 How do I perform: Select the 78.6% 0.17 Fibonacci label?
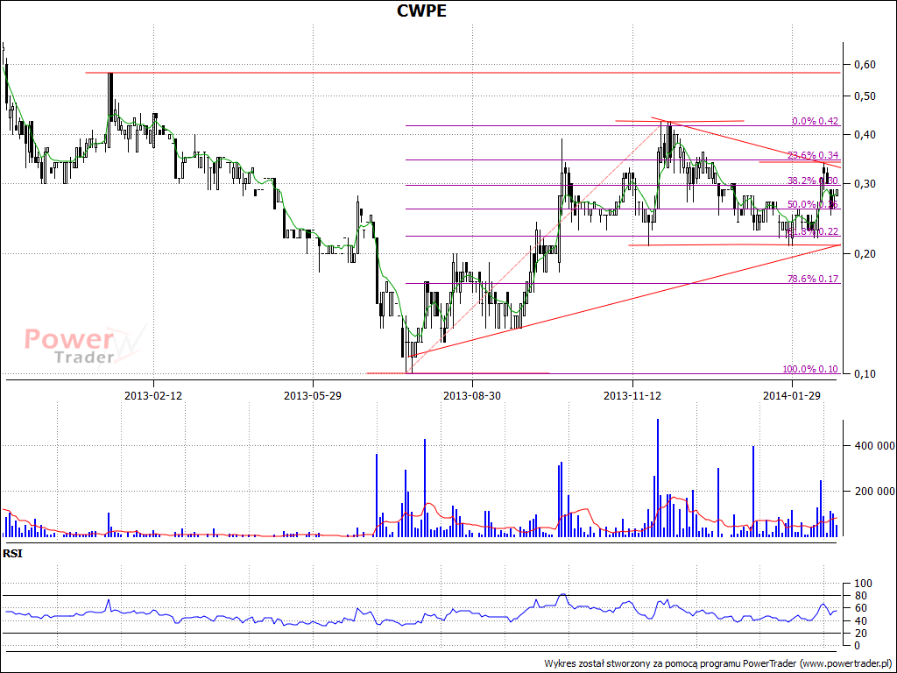812,280
